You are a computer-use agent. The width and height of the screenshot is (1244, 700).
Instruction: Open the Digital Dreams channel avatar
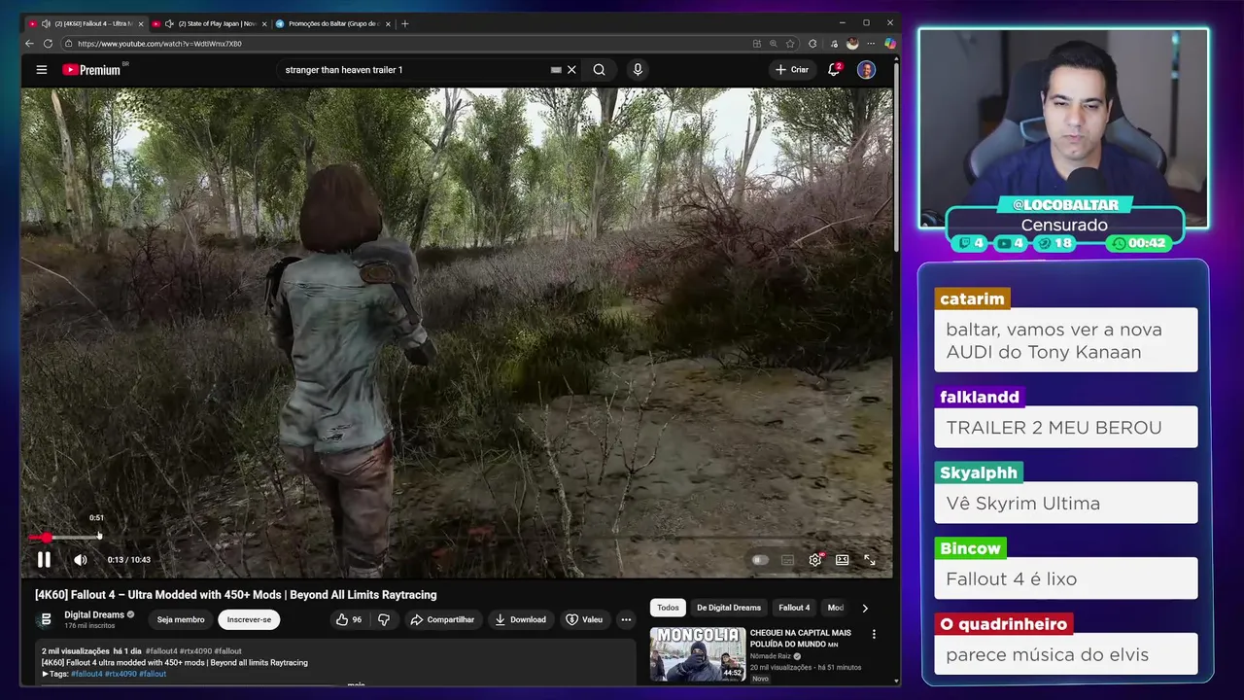(46, 619)
